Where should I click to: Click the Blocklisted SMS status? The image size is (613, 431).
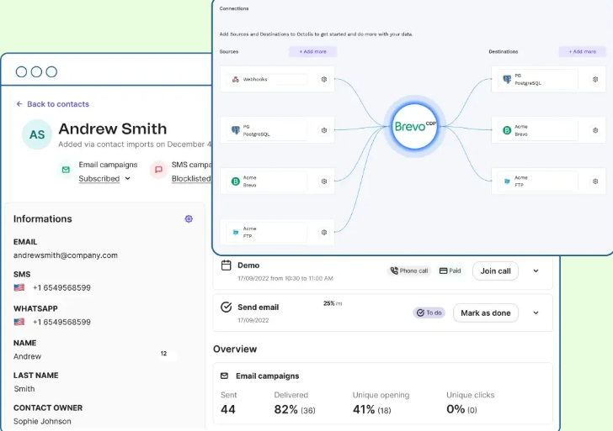(191, 179)
